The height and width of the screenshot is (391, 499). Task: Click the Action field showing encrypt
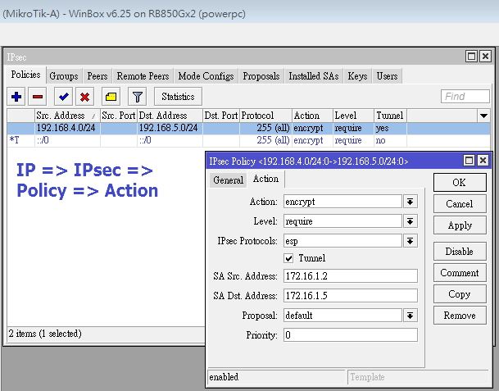coord(342,202)
